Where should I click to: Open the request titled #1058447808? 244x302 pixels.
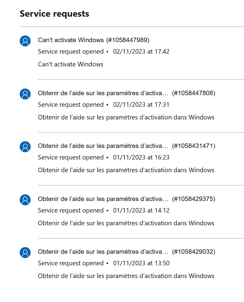(x=126, y=93)
